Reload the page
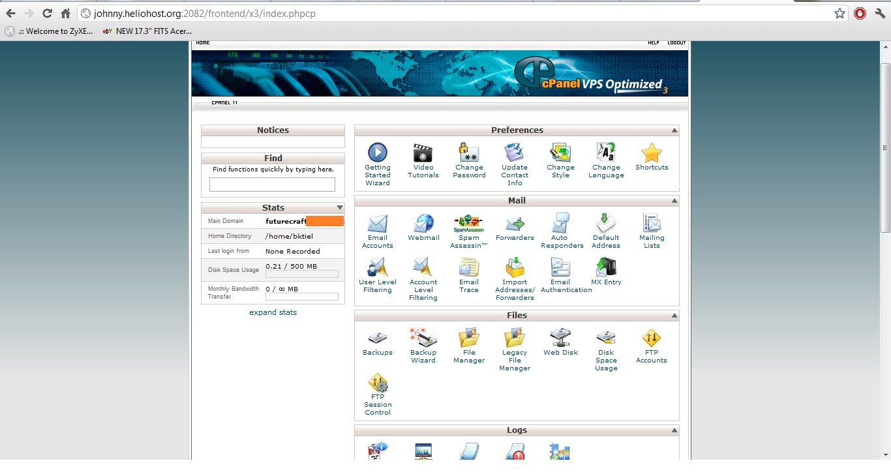Viewport: 891px width, 474px height. [x=47, y=13]
